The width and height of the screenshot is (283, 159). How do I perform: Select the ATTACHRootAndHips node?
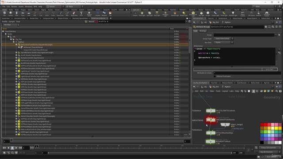210,133
